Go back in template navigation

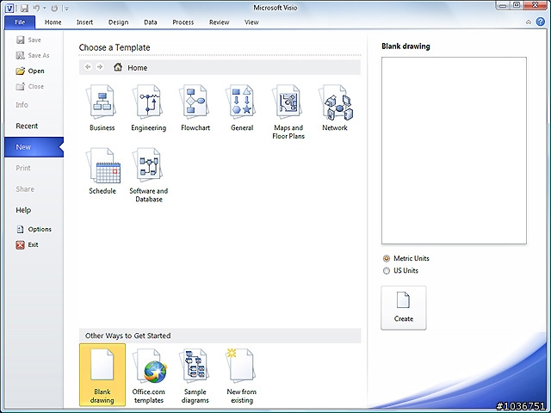pos(88,67)
